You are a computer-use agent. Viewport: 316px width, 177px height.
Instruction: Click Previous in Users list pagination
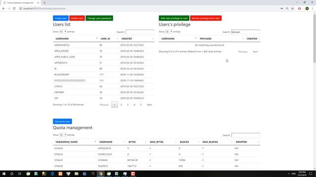pos(104,105)
